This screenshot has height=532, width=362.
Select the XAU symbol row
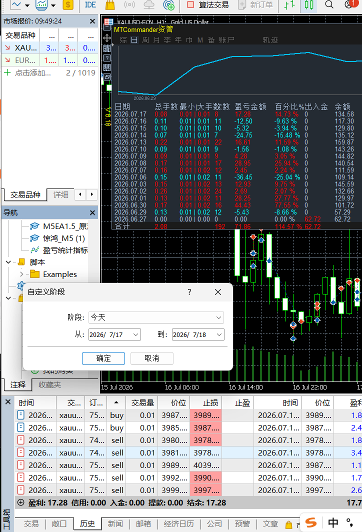50,48
